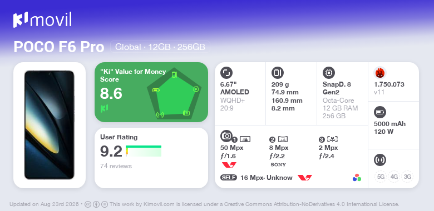434x211 pixels.
Task: Click the network connectivity signal icon
Action: coord(380,159)
